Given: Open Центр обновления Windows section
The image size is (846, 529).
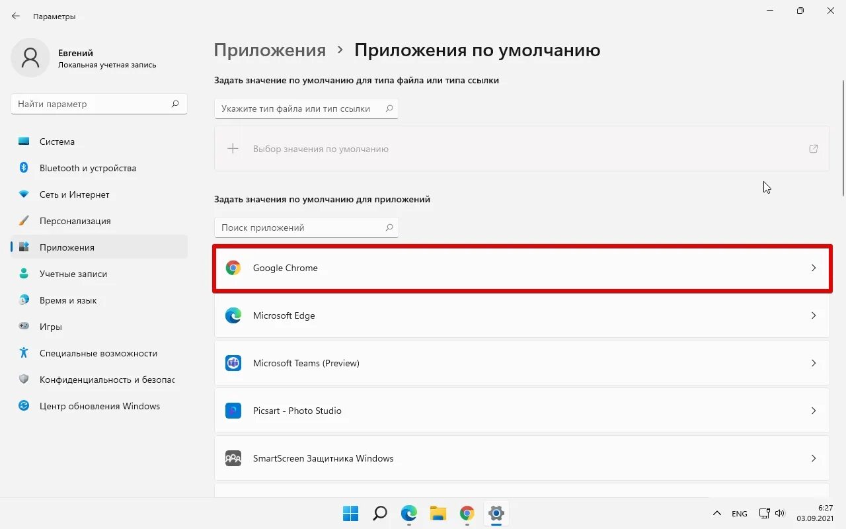Looking at the screenshot, I should [99, 406].
